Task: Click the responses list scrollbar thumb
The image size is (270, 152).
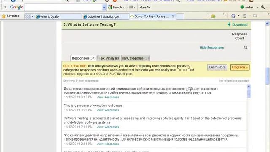Action: click(248, 94)
